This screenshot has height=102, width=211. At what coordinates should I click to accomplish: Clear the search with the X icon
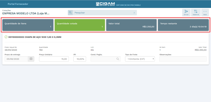tap(134, 13)
